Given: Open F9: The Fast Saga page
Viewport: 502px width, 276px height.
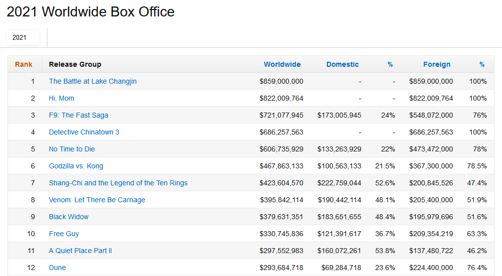Looking at the screenshot, I should [x=78, y=115].
